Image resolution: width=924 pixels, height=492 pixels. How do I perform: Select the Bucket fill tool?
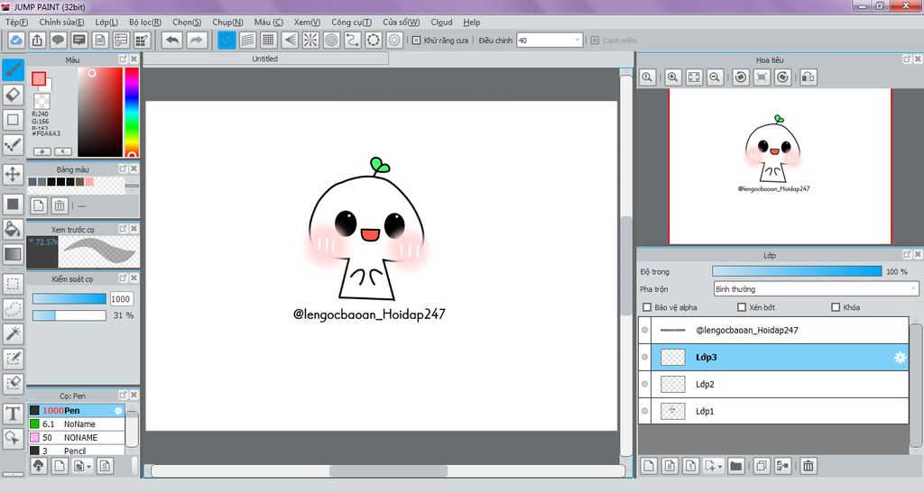13,229
